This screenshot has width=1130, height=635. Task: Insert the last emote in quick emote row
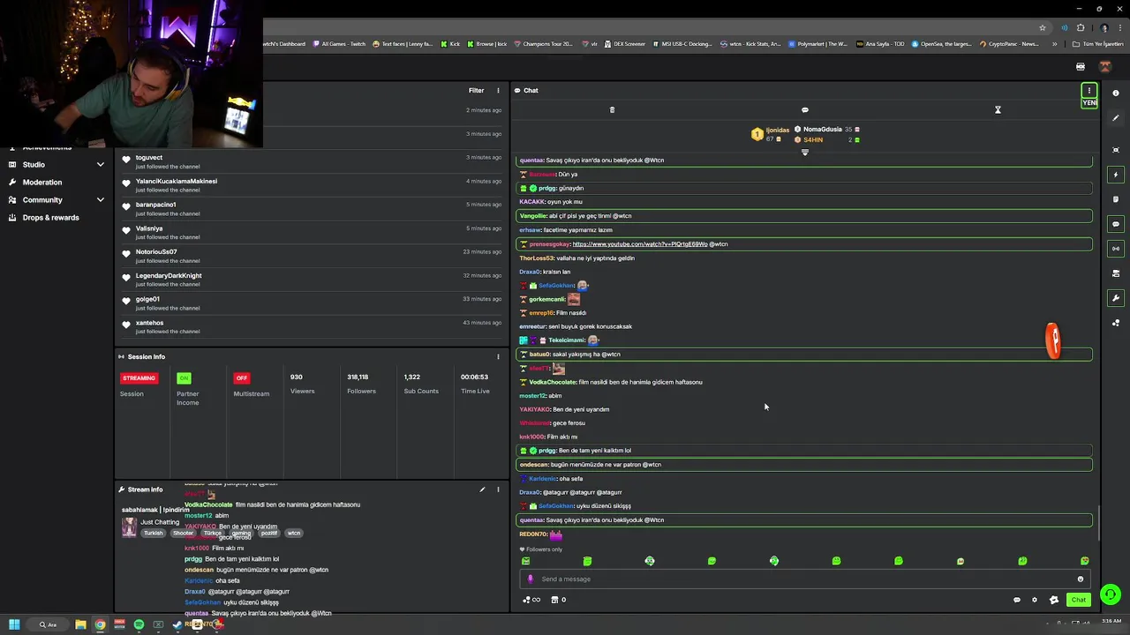point(1085,561)
